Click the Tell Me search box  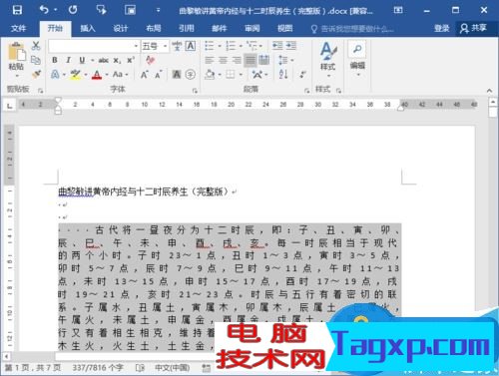pyautogui.click(x=352, y=29)
